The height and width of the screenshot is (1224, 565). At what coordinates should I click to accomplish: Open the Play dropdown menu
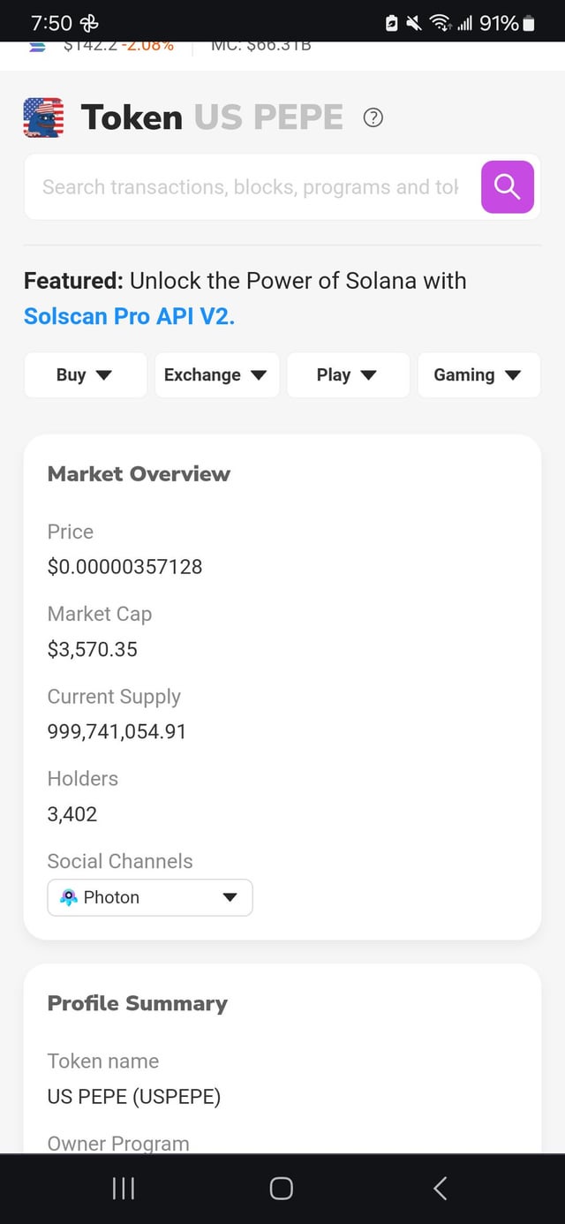coord(348,375)
